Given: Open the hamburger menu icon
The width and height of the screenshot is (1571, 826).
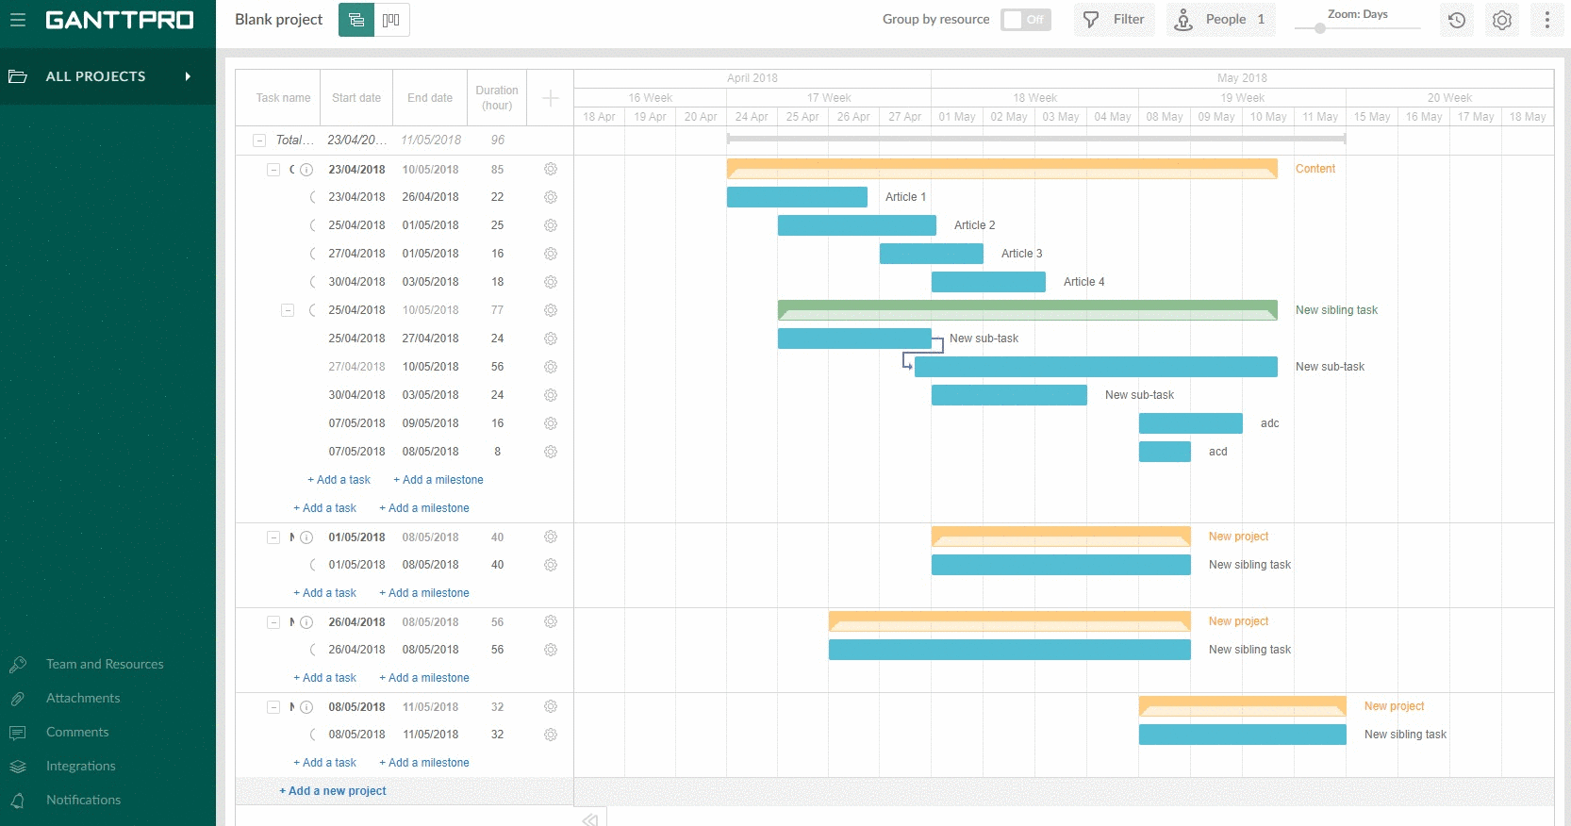Looking at the screenshot, I should [x=18, y=20].
